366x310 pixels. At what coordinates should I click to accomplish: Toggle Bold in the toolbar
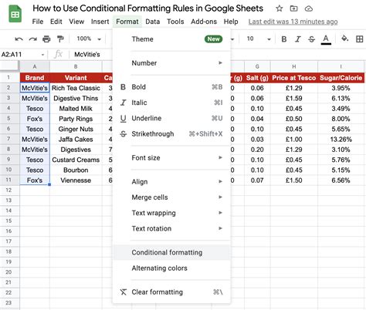(x=284, y=39)
